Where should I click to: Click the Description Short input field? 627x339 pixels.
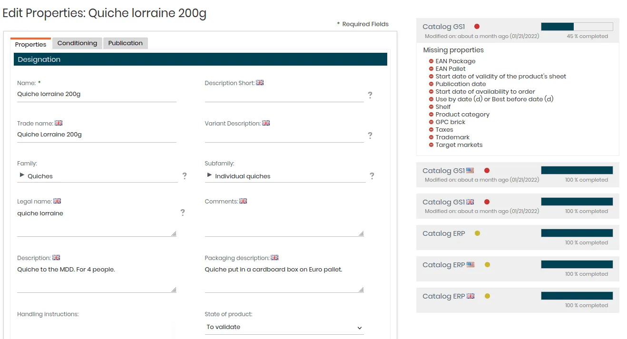click(x=284, y=95)
